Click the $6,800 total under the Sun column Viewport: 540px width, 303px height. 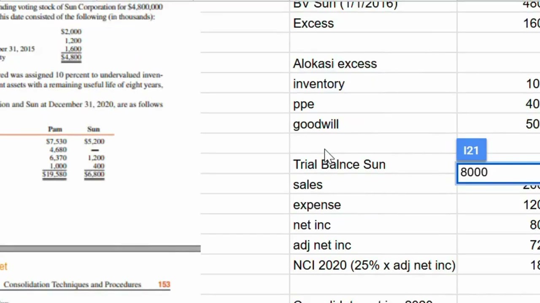[x=94, y=174]
